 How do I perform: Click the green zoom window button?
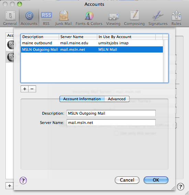click(x=20, y=4)
